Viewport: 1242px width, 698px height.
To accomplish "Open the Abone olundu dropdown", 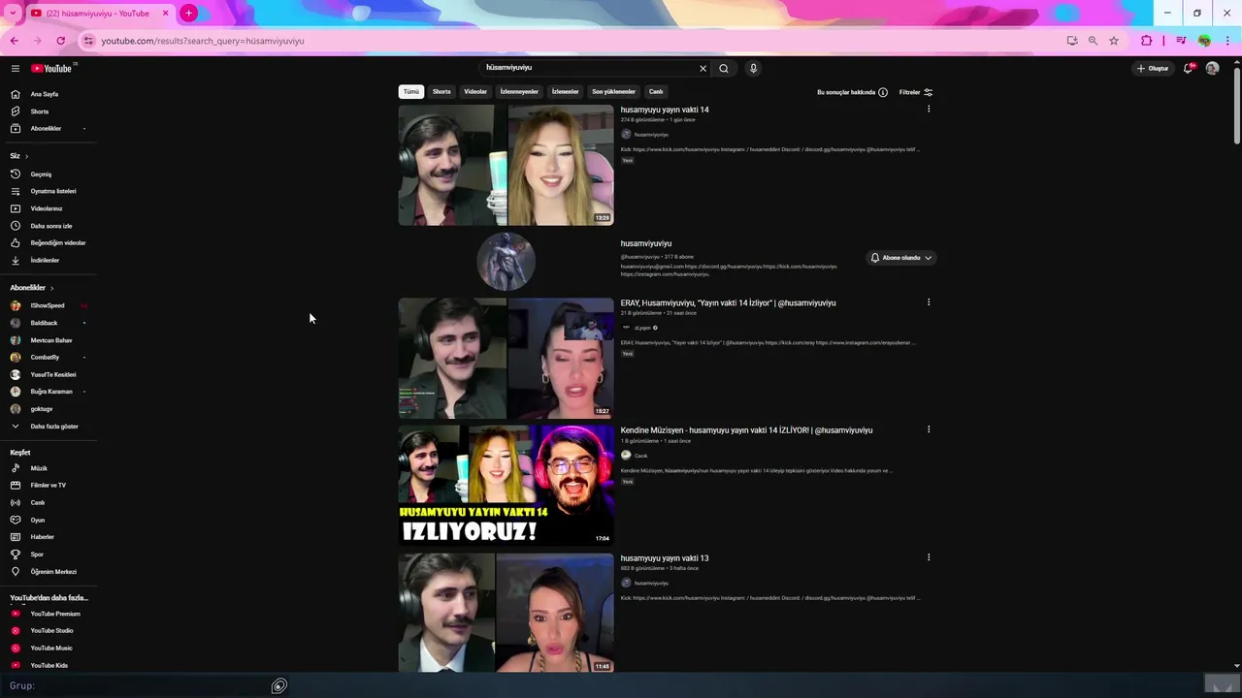I will 901,258.
